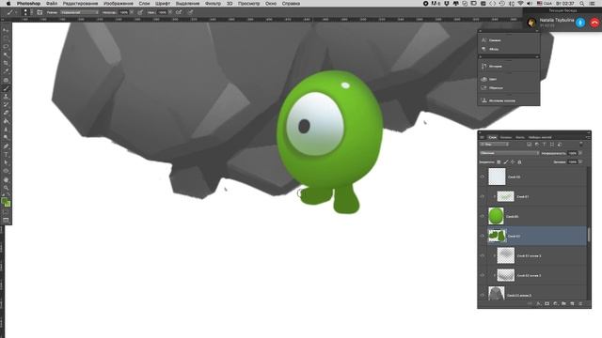The image size is (602, 338).
Task: Toggle visibility of bottom rock layer
Action: [483, 295]
